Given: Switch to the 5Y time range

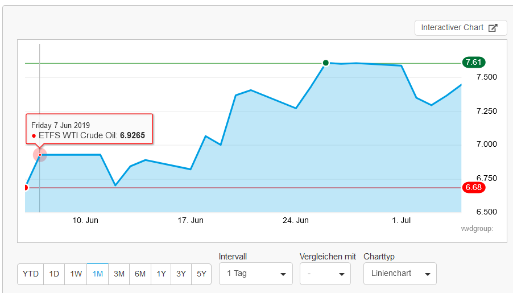Looking at the screenshot, I should pyautogui.click(x=201, y=274).
